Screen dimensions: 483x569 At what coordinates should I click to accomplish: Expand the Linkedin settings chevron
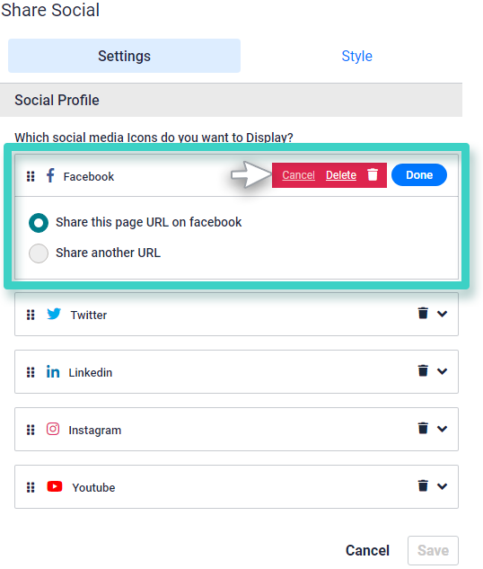tap(442, 371)
